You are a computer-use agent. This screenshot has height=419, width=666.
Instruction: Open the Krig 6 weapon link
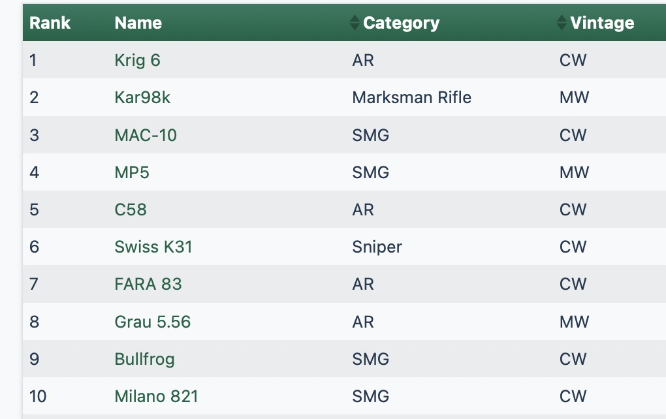137,60
